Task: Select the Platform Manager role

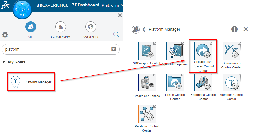Action: 31,82
